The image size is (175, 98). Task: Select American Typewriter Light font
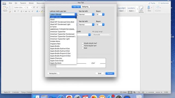[x=60, y=39]
